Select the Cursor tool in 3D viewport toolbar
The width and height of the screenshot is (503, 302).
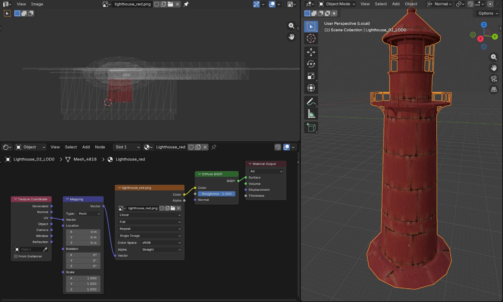coord(311,38)
